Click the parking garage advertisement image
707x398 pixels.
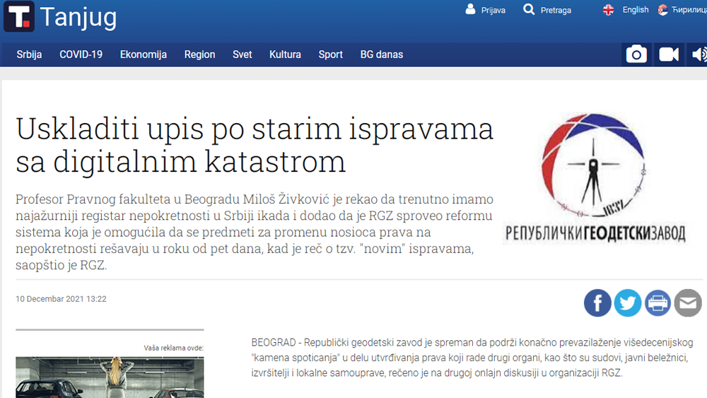tap(110, 377)
